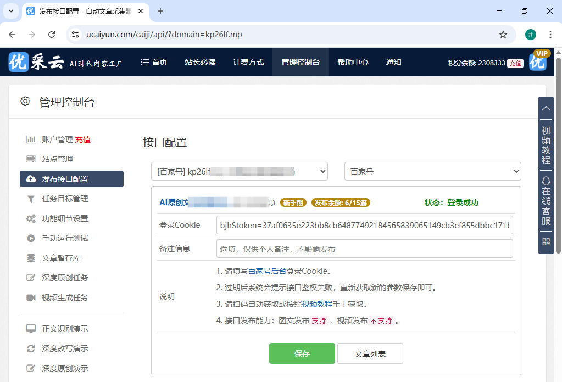Open 视频生成任务 via its camera icon

tap(32, 297)
